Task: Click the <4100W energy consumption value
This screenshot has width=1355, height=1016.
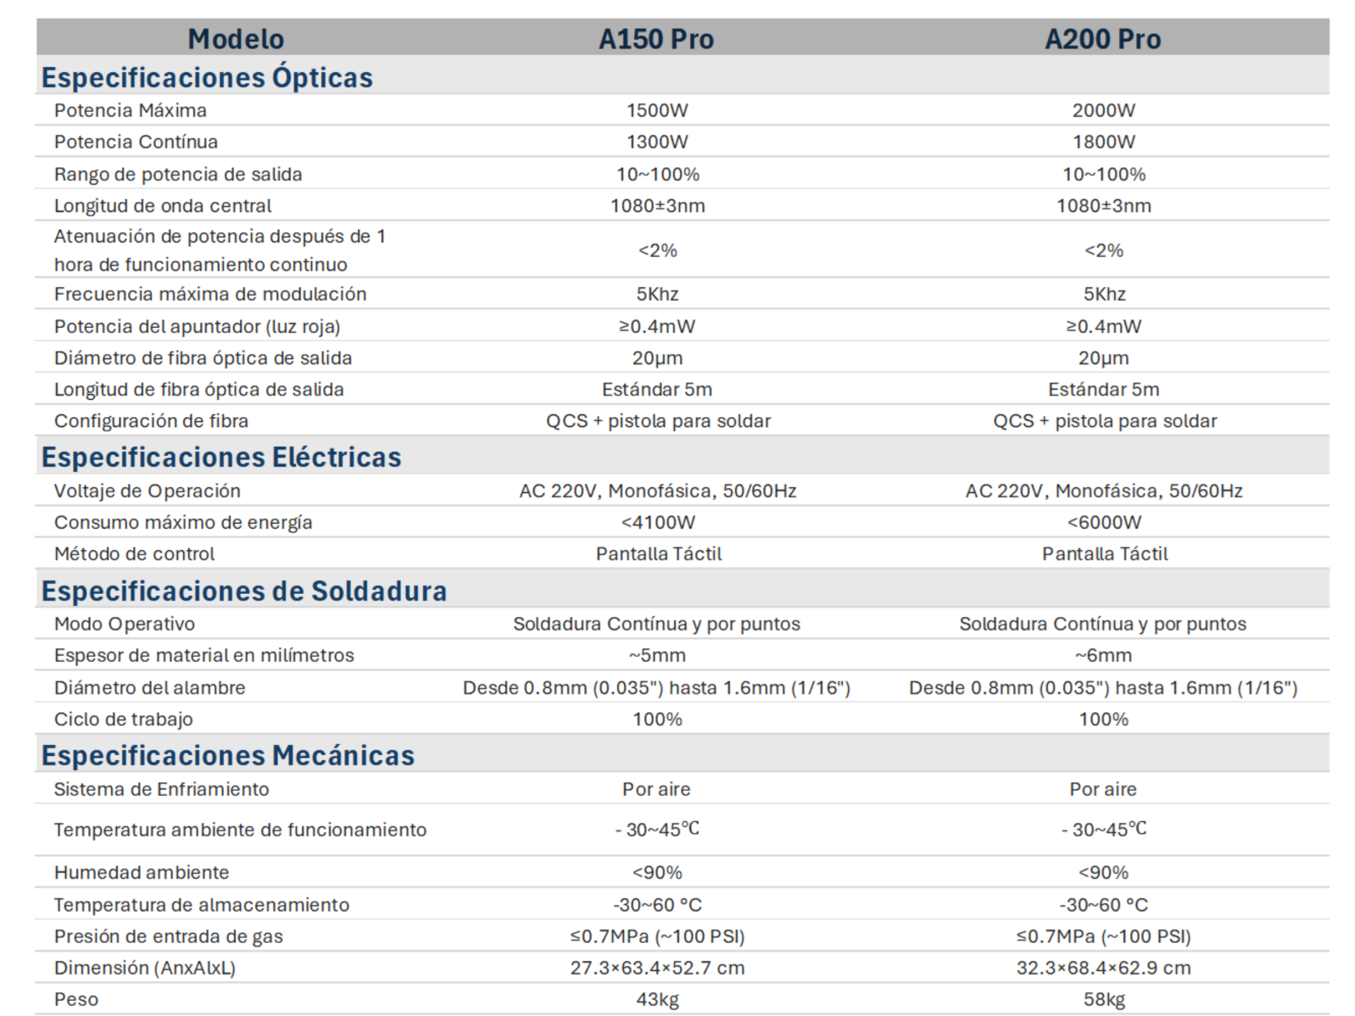Action: pyautogui.click(x=658, y=522)
